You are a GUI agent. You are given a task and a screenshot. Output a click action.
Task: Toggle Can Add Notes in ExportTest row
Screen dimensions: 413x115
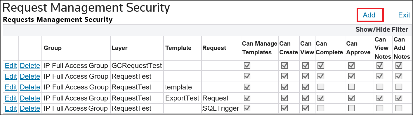pos(399,98)
